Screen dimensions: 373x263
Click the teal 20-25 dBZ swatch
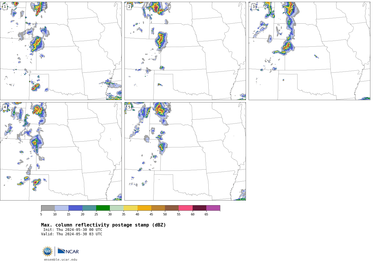[x=89, y=208]
